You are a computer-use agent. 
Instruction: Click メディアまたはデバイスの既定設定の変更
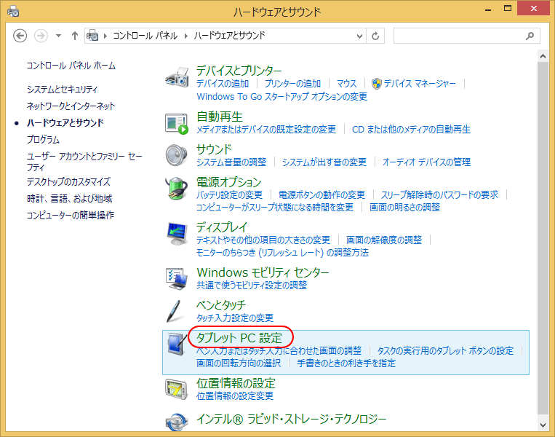[266, 130]
